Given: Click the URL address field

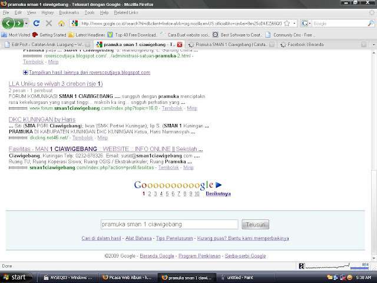Looking at the screenshot, I should [181, 24].
